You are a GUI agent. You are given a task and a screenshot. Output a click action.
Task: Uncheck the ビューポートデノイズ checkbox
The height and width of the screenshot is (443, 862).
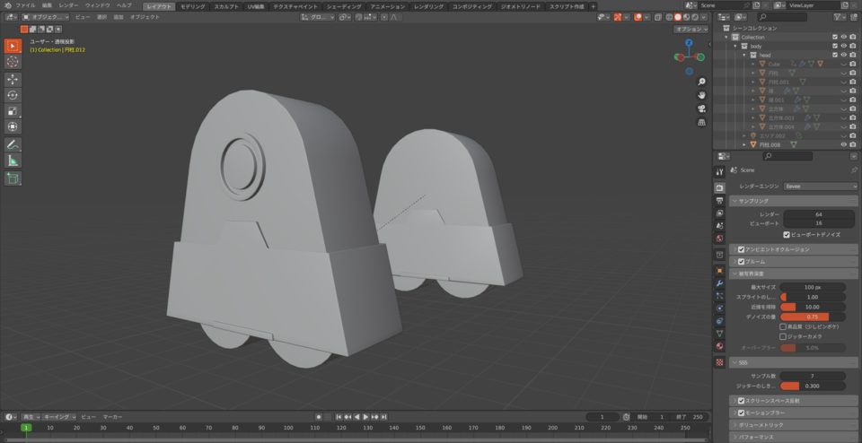click(787, 234)
